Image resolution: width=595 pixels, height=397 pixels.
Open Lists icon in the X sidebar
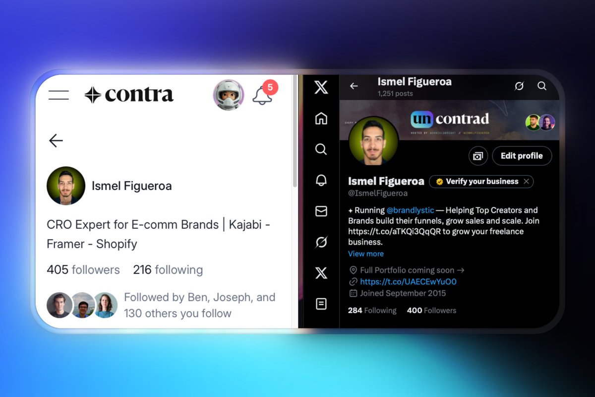[x=321, y=304]
